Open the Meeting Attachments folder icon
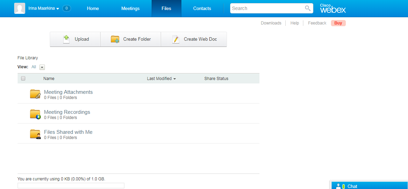This screenshot has width=408, height=189. (35, 94)
